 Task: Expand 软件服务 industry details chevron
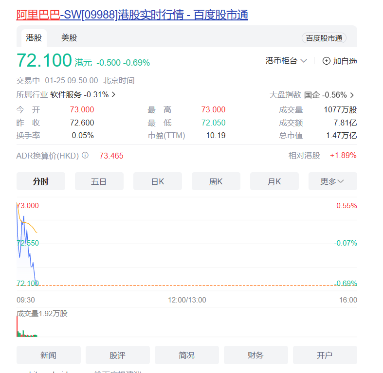click(114, 94)
